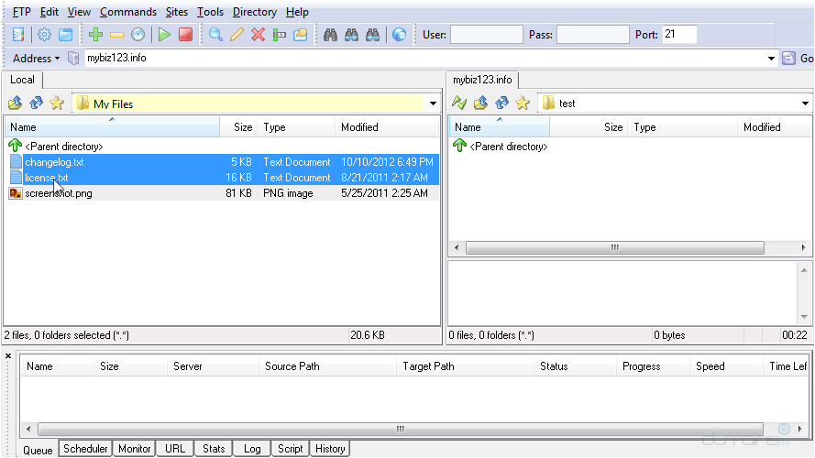Open the Address label dropdown
Image resolution: width=815 pixels, height=458 pixels.
click(x=36, y=58)
